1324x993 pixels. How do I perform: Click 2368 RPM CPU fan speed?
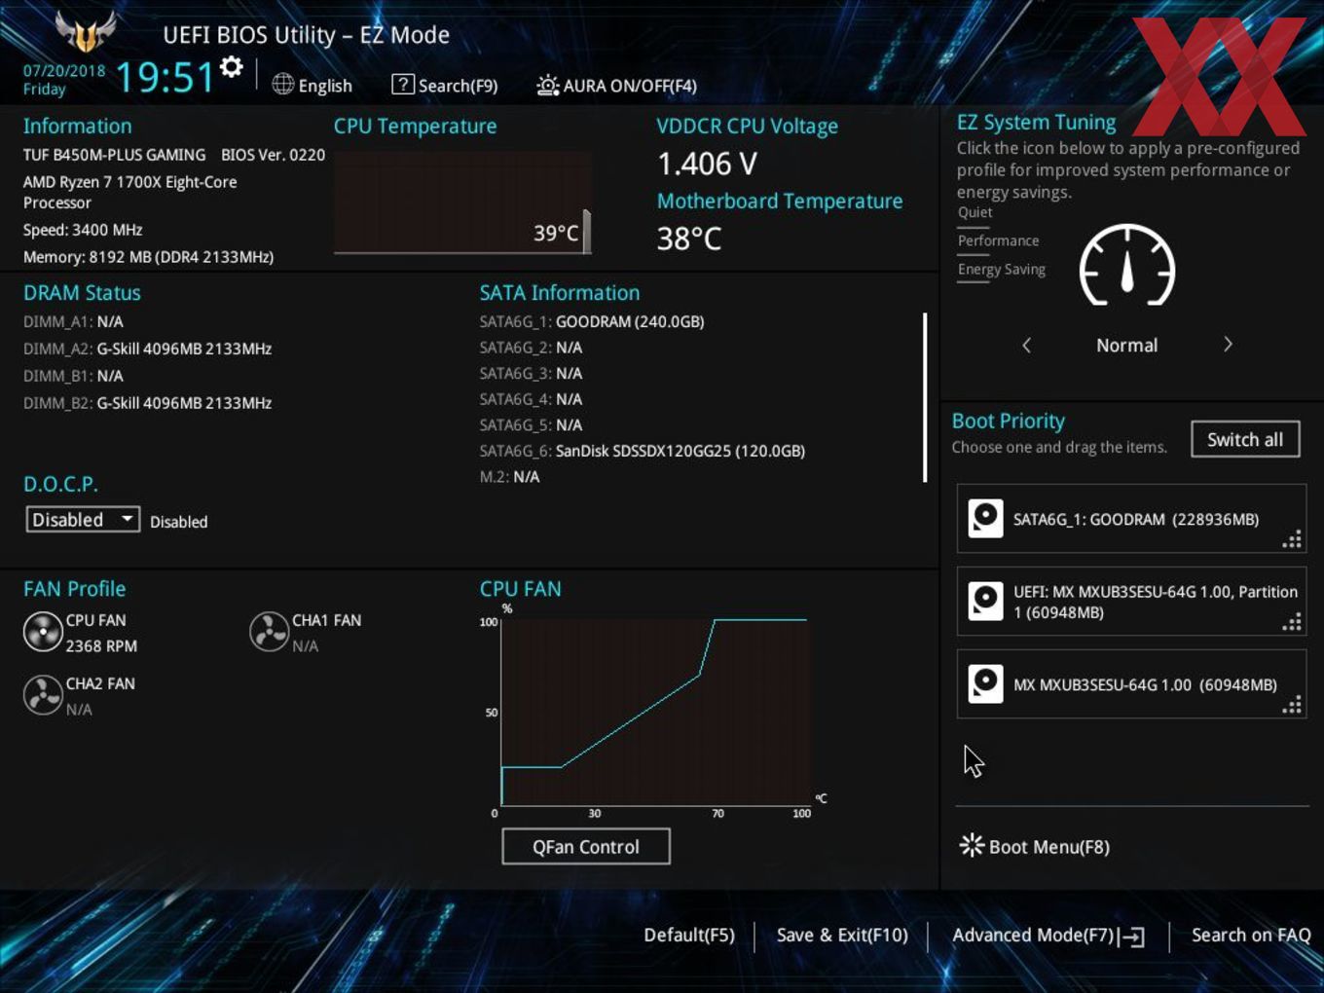pos(101,646)
